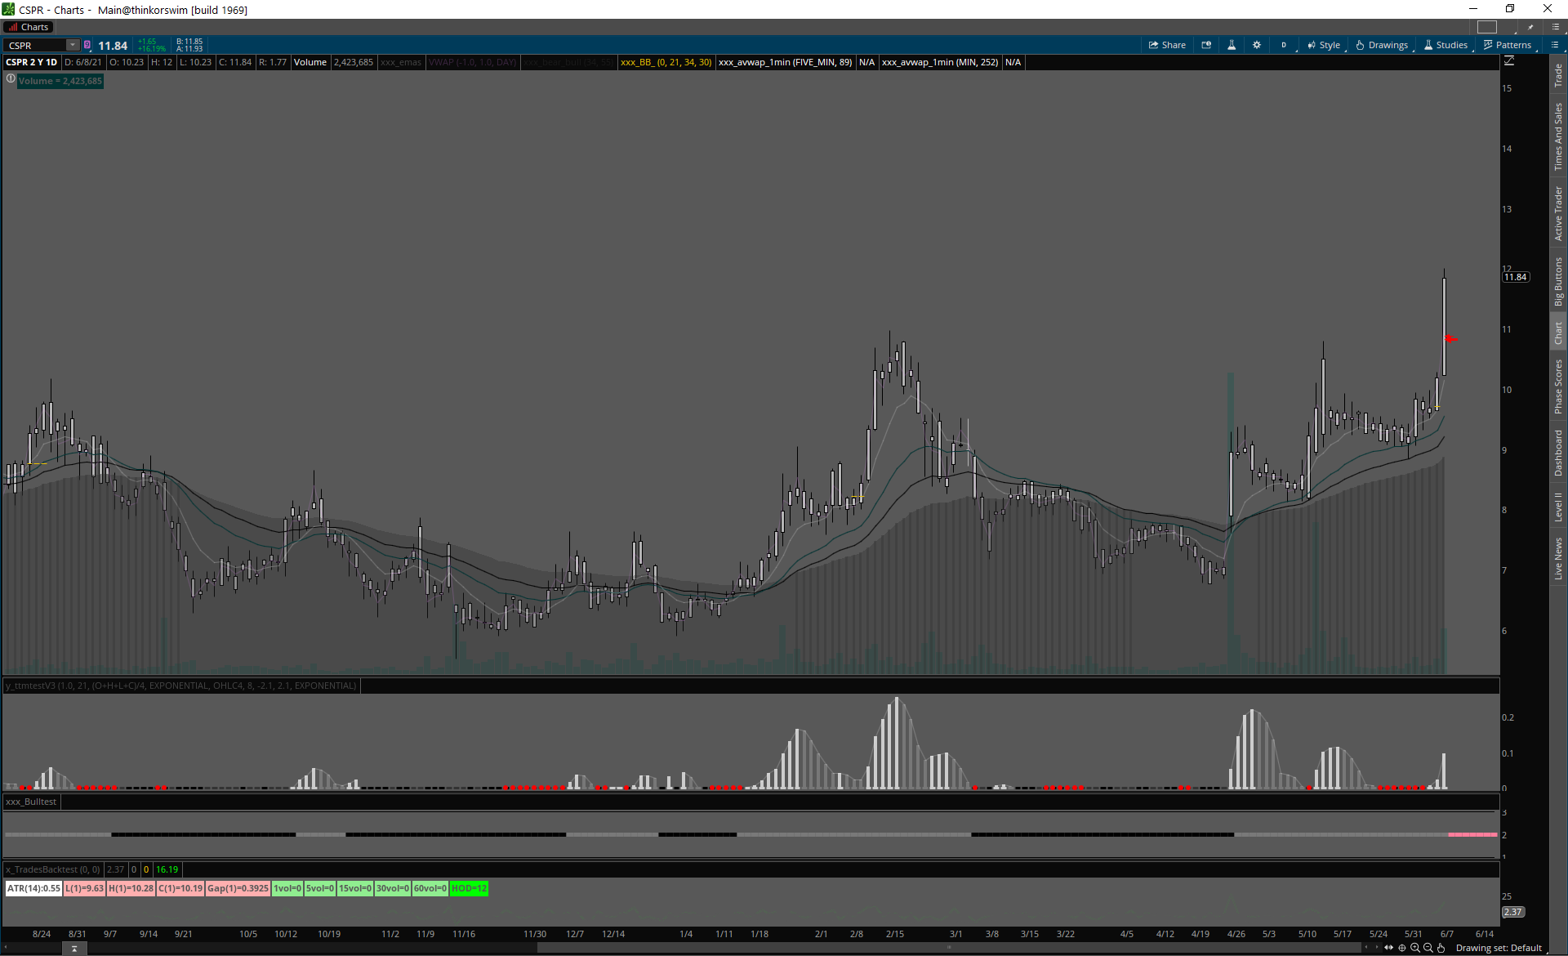
Task: Switch to the Active Trader side tab
Action: pyautogui.click(x=1558, y=213)
